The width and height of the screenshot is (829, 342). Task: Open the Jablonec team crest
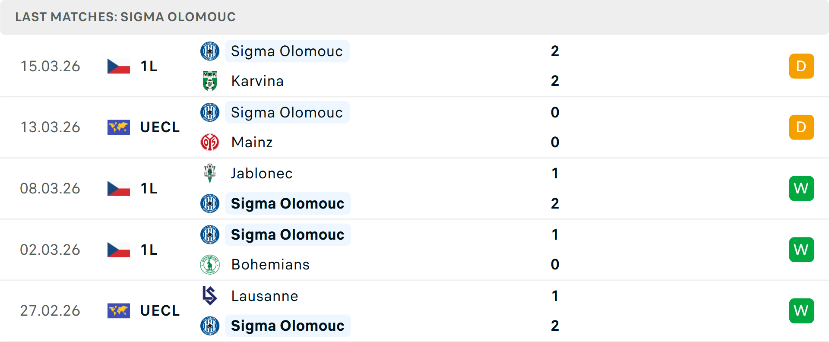pyautogui.click(x=210, y=173)
